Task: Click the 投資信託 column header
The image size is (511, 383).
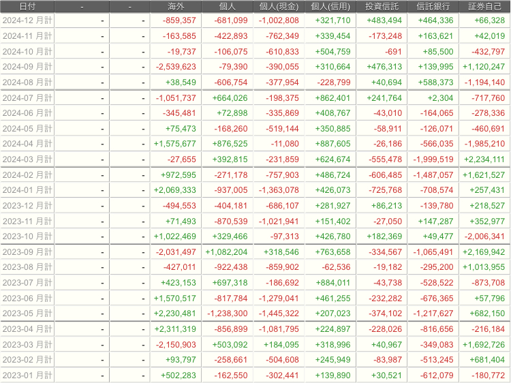Action: [x=382, y=7]
